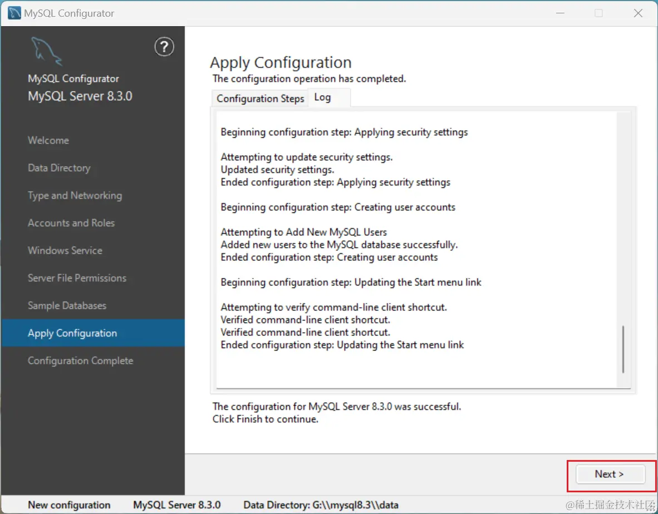Open the Sample Databases step
This screenshot has width=658, height=514.
click(x=67, y=305)
